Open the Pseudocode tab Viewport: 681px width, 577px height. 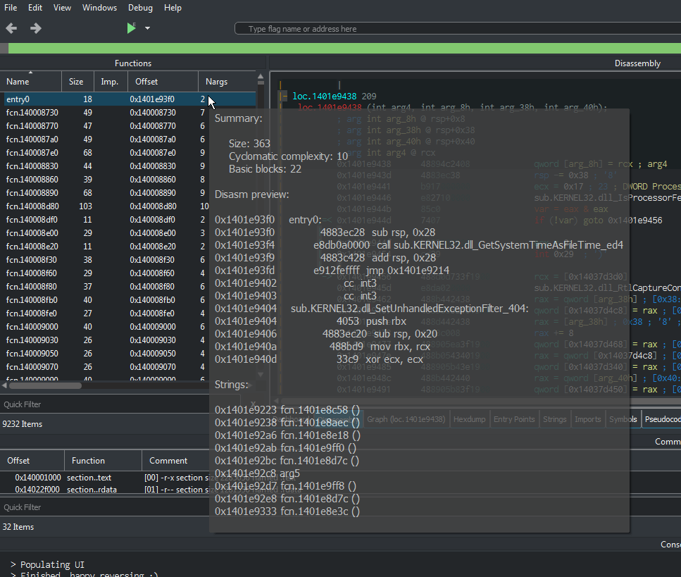pyautogui.click(x=662, y=419)
